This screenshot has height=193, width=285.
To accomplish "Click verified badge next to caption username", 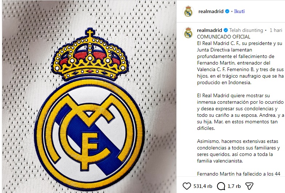I will tap(226, 30).
